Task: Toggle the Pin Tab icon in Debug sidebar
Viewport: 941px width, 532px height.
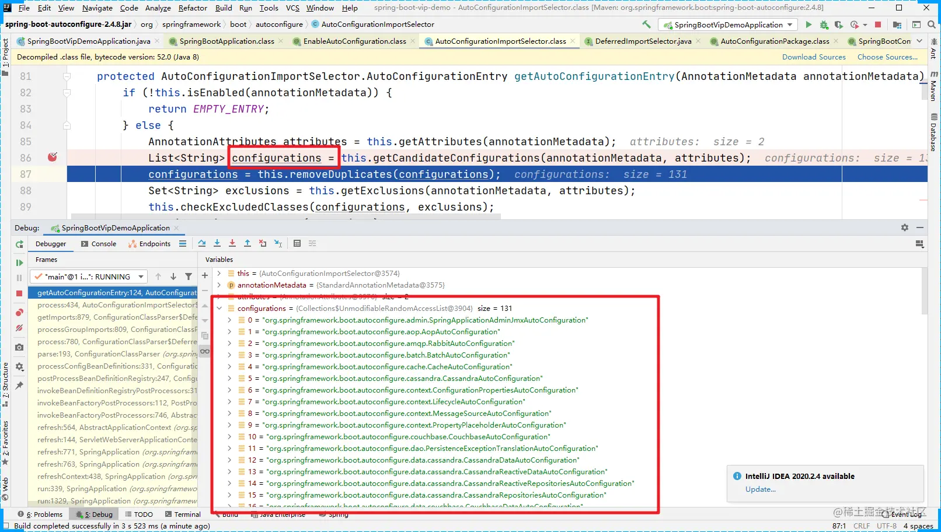Action: [x=19, y=386]
